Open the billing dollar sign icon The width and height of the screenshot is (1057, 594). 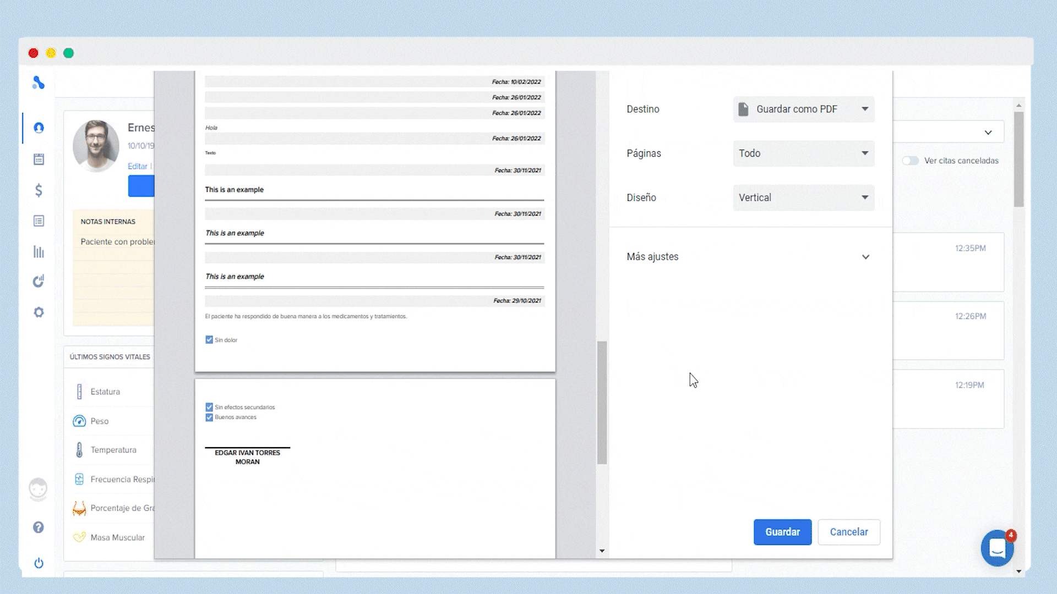pyautogui.click(x=39, y=190)
